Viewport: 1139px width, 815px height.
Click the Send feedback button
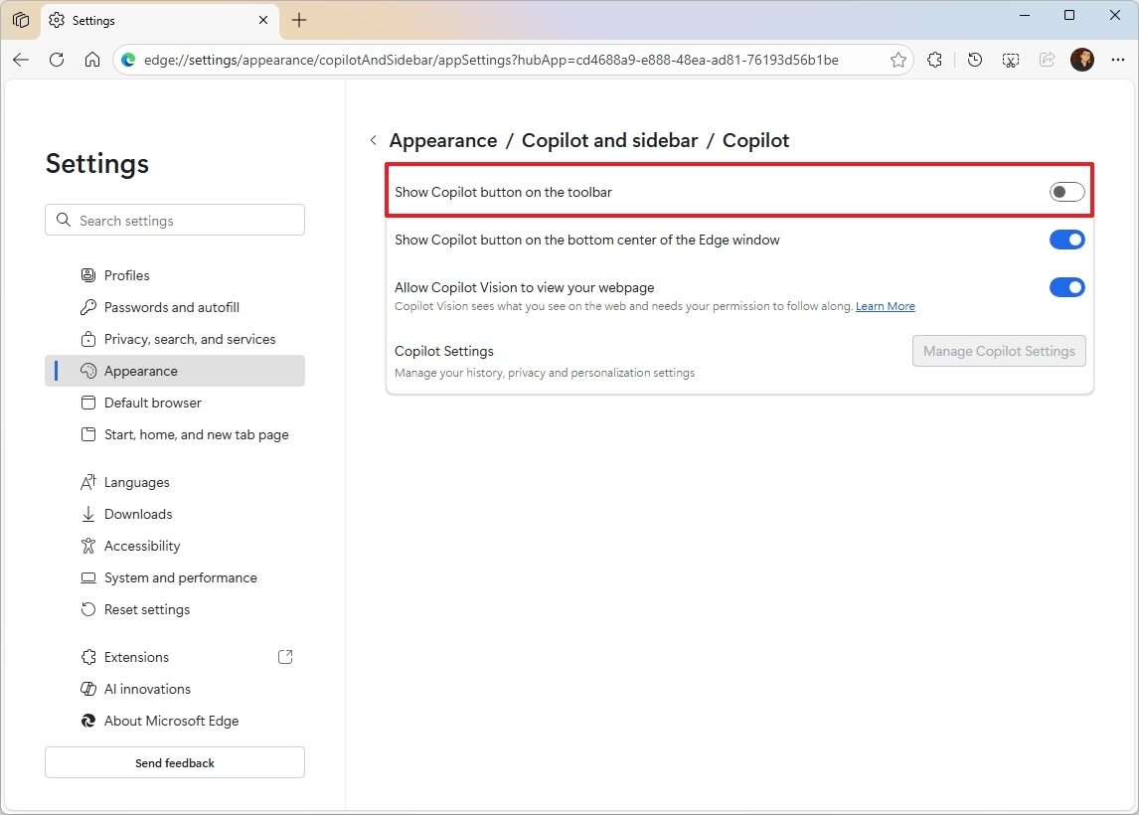click(174, 762)
